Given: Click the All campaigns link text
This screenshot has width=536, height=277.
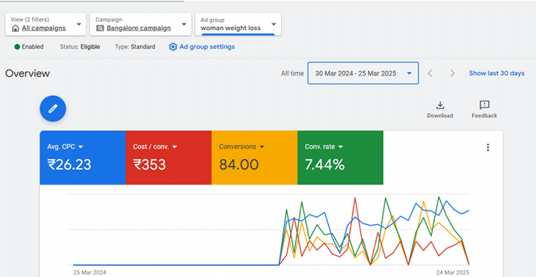Looking at the screenshot, I should tap(44, 28).
